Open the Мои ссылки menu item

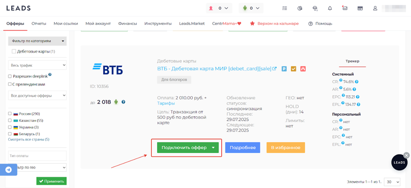(x=66, y=24)
